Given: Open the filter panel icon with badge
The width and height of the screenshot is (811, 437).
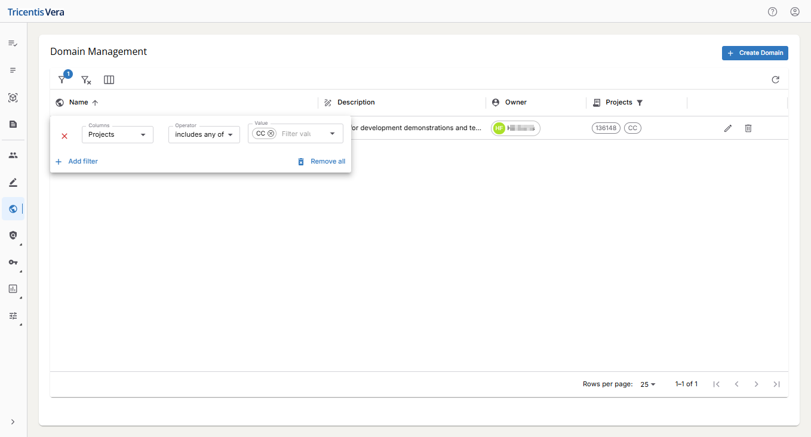Looking at the screenshot, I should coord(62,79).
